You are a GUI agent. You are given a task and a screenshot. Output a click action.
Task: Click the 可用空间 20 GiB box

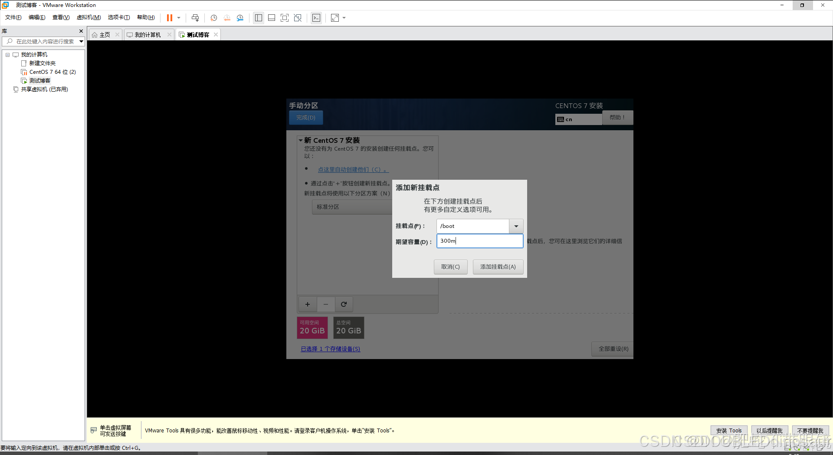(312, 328)
